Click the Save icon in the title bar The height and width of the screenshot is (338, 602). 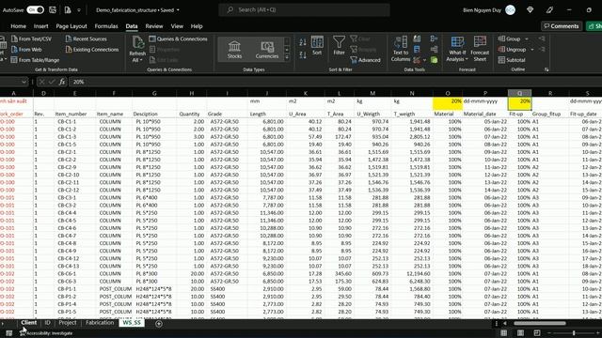(53, 10)
